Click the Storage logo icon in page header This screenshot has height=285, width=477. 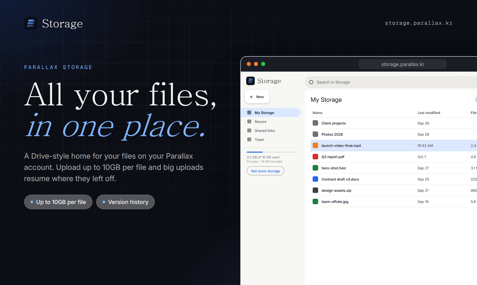pyautogui.click(x=31, y=23)
